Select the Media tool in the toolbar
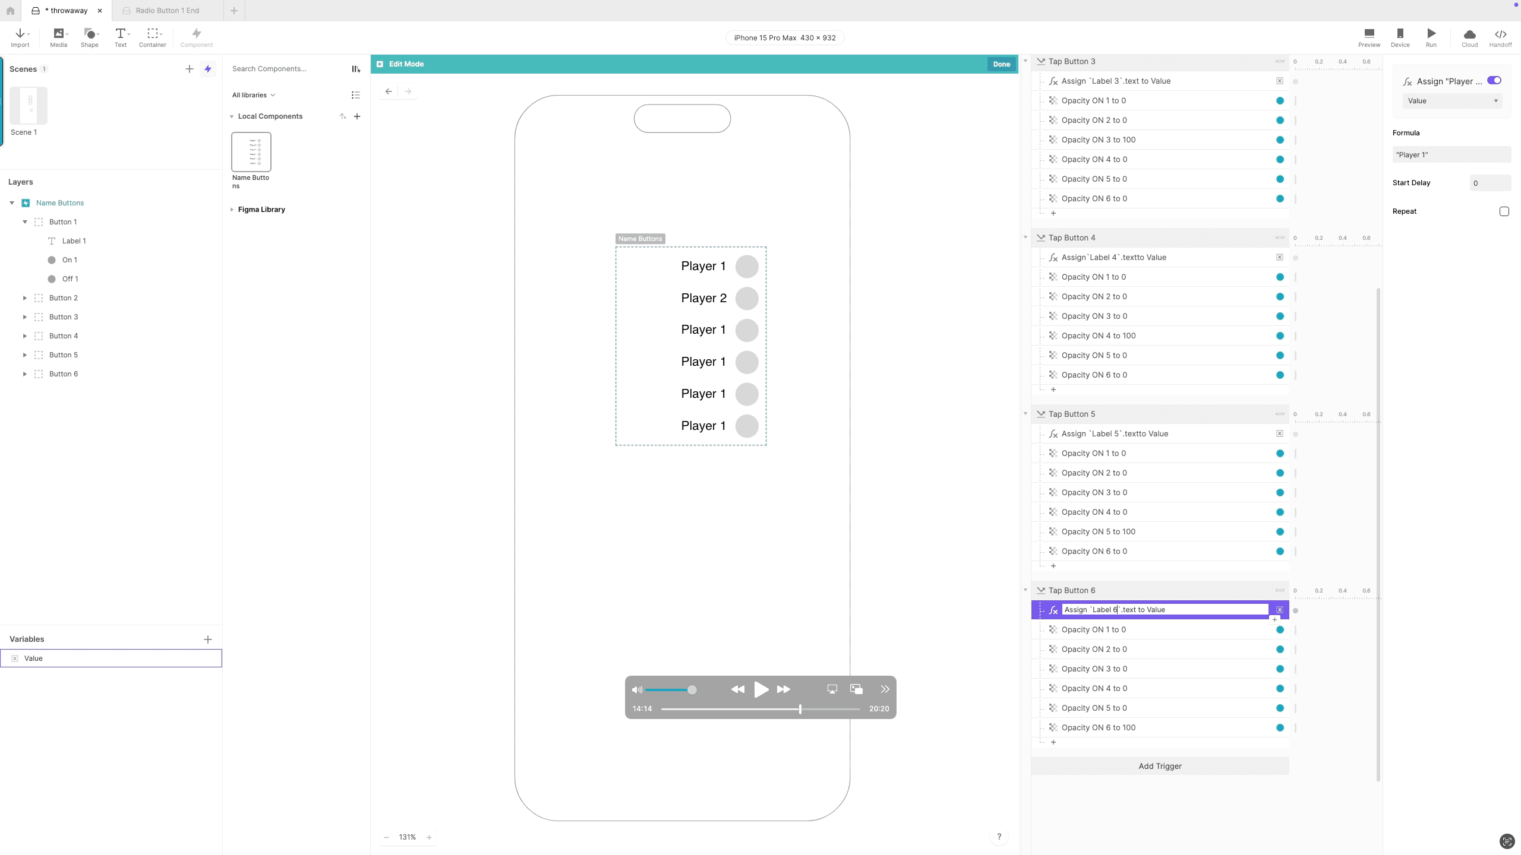1521x855 pixels. coord(58,37)
